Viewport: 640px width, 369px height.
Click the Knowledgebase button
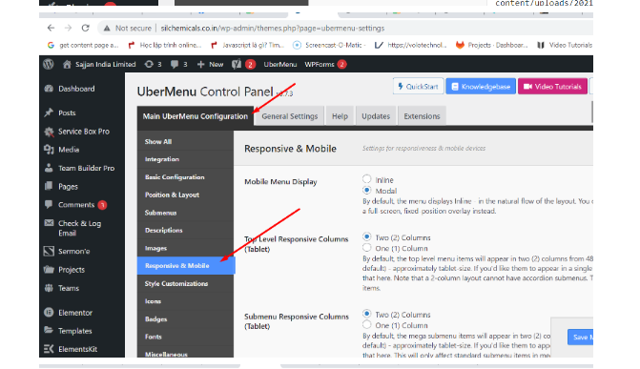coord(481,86)
